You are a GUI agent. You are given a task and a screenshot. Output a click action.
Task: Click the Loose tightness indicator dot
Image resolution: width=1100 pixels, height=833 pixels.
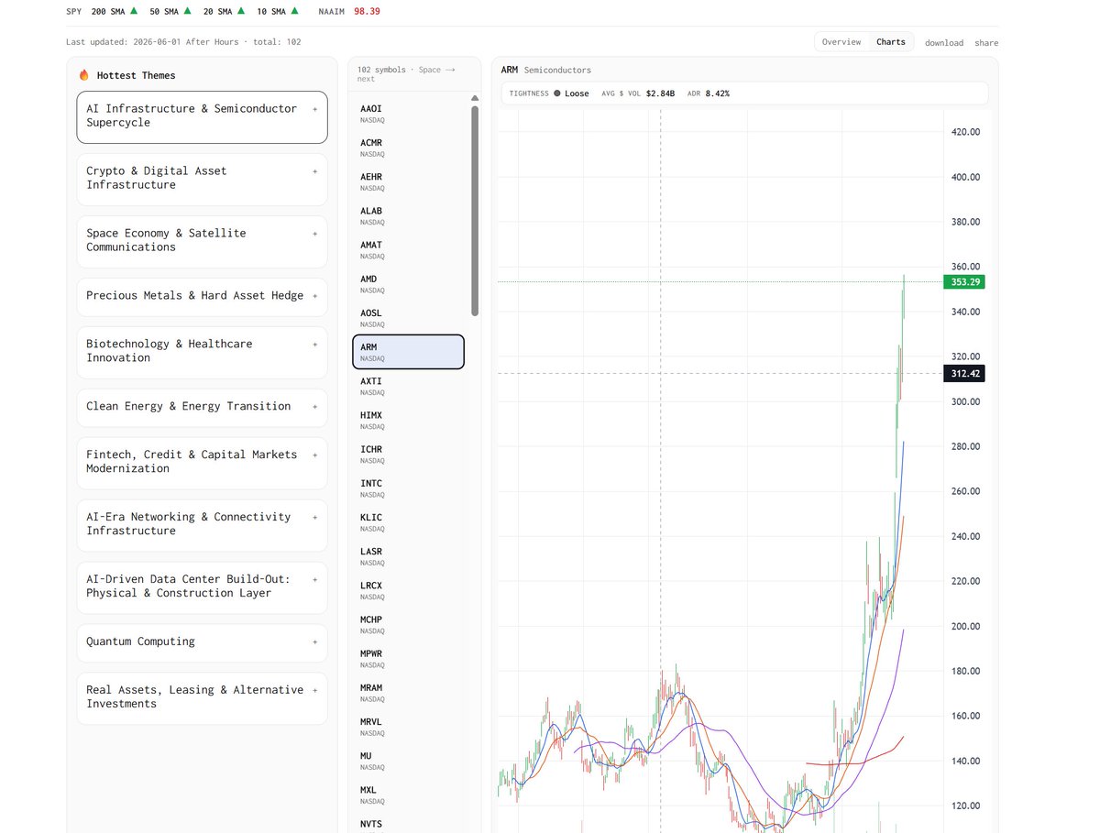tap(556, 93)
